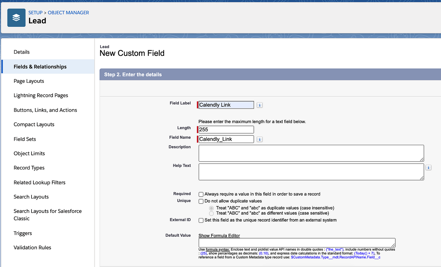
Task: Open Search Layouts for Salesforce Classic
Action: coord(48,215)
